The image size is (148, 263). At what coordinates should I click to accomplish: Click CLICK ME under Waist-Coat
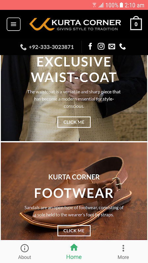(x=74, y=122)
